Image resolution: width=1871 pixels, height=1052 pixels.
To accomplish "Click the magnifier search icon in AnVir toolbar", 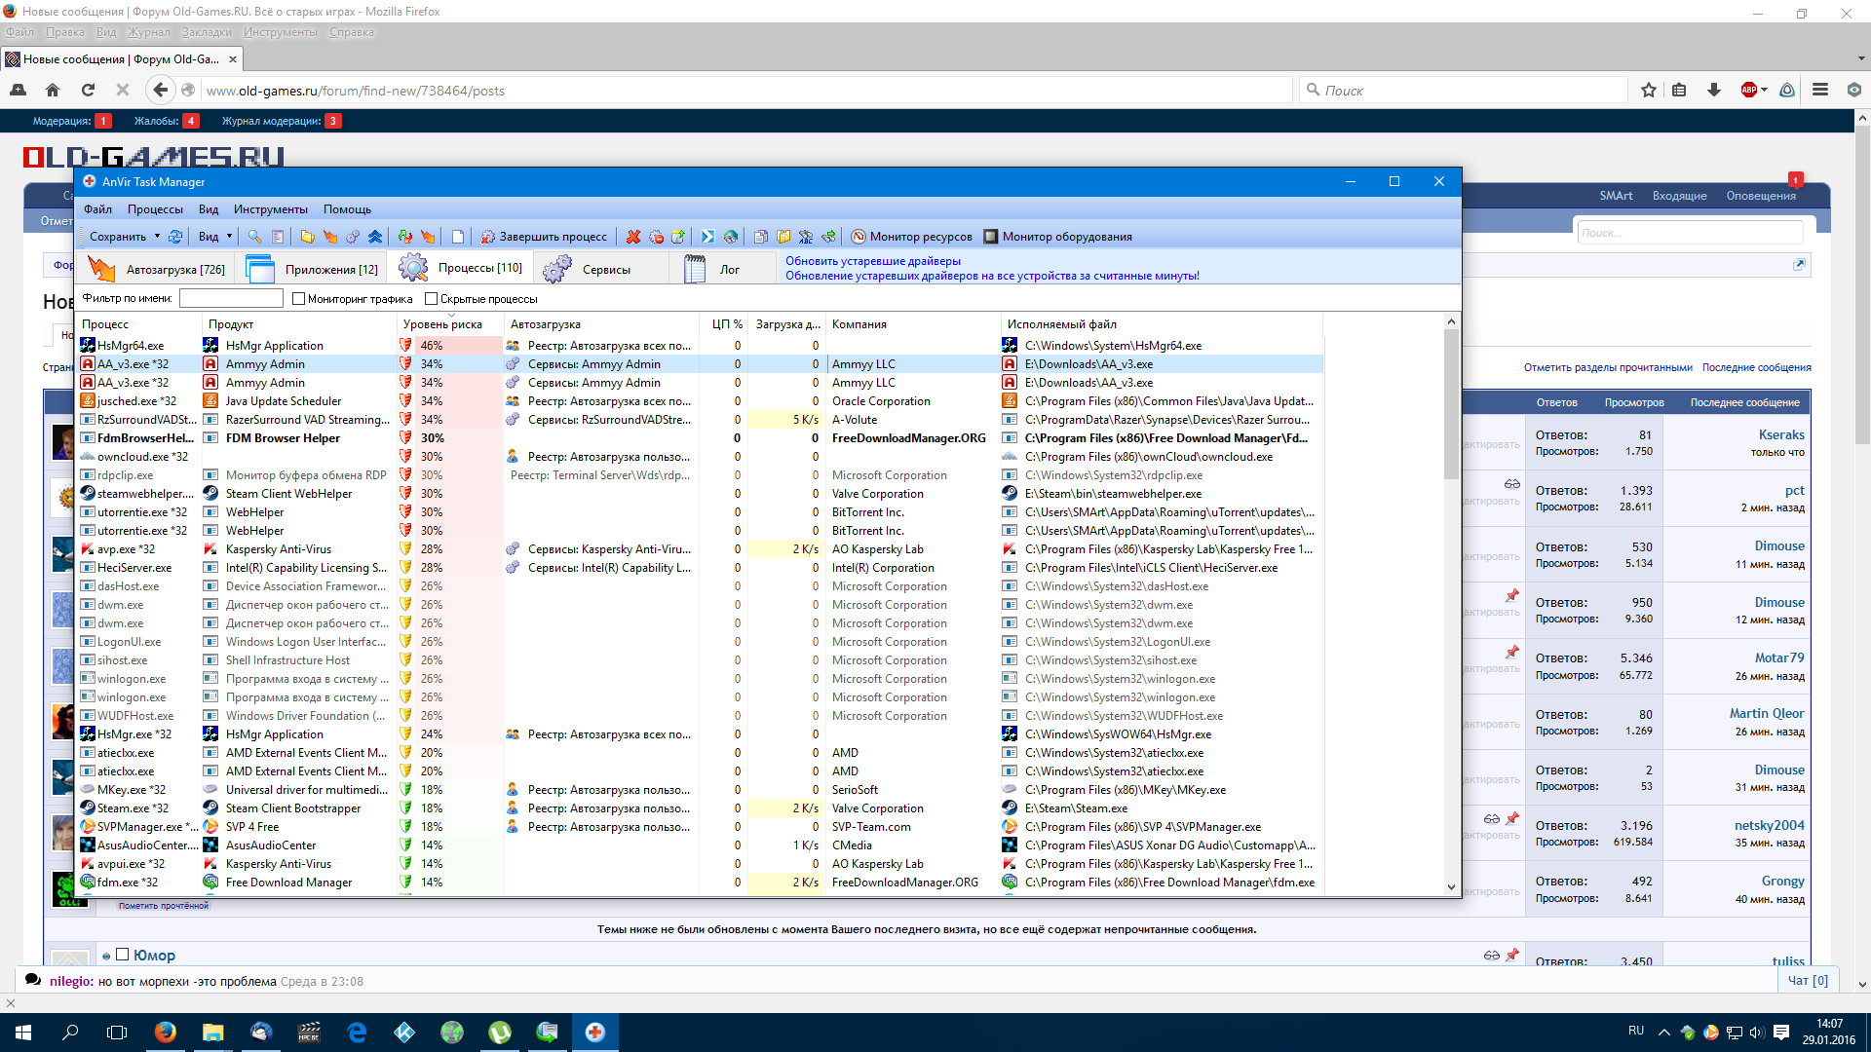I will [x=254, y=237].
